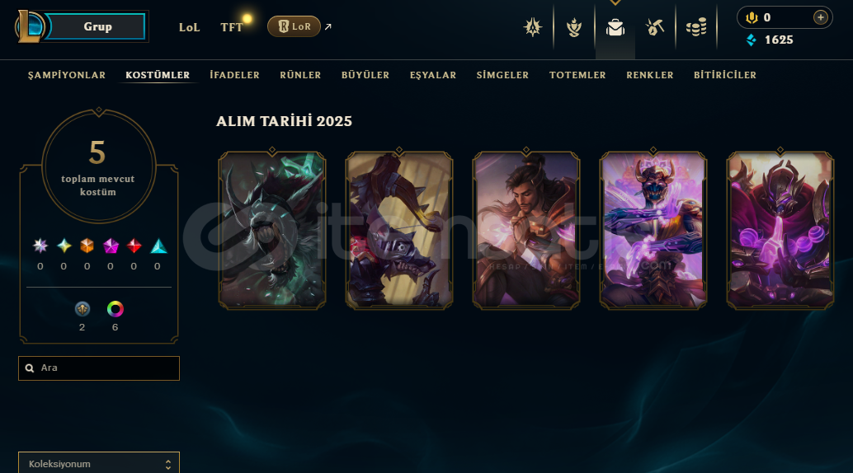Click the League of Legends logo
Screen dimensions: 853x473
(x=30, y=26)
